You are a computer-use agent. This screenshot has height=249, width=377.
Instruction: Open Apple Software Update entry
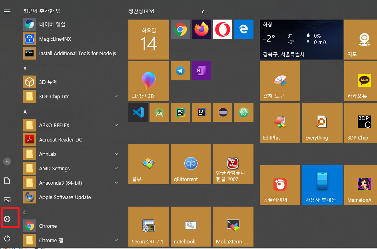(x=71, y=197)
